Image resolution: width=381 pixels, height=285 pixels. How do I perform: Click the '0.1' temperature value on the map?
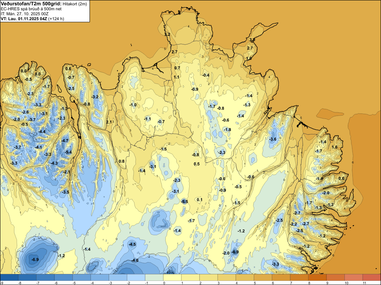point(200,200)
